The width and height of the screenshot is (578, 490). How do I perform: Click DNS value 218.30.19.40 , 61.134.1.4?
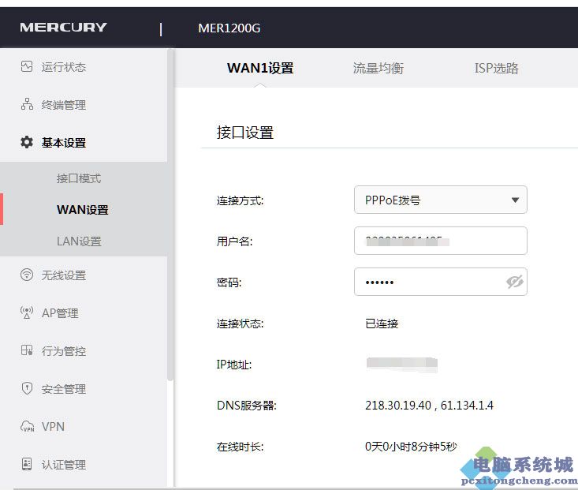(429, 405)
